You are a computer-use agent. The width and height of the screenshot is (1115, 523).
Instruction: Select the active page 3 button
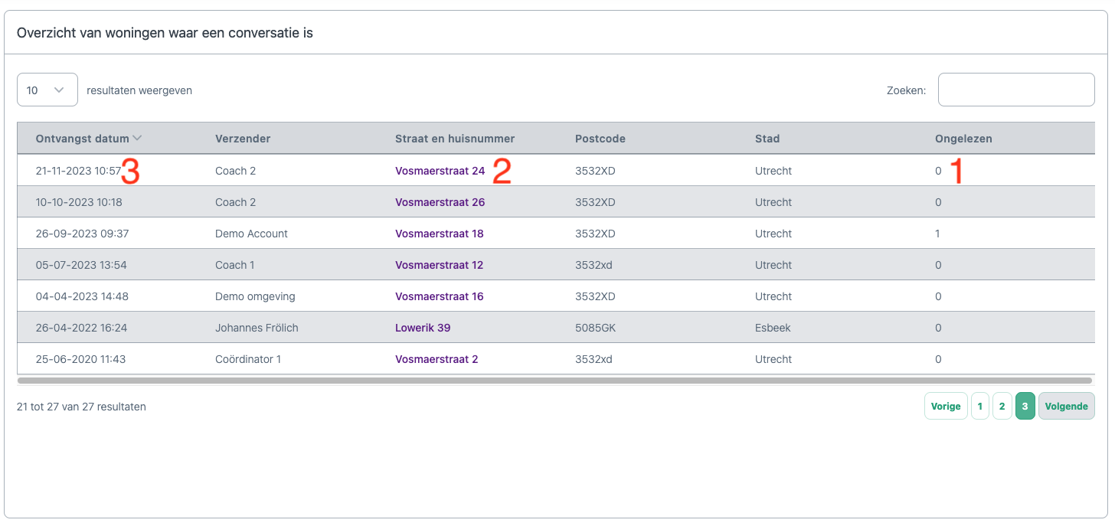[x=1025, y=406]
